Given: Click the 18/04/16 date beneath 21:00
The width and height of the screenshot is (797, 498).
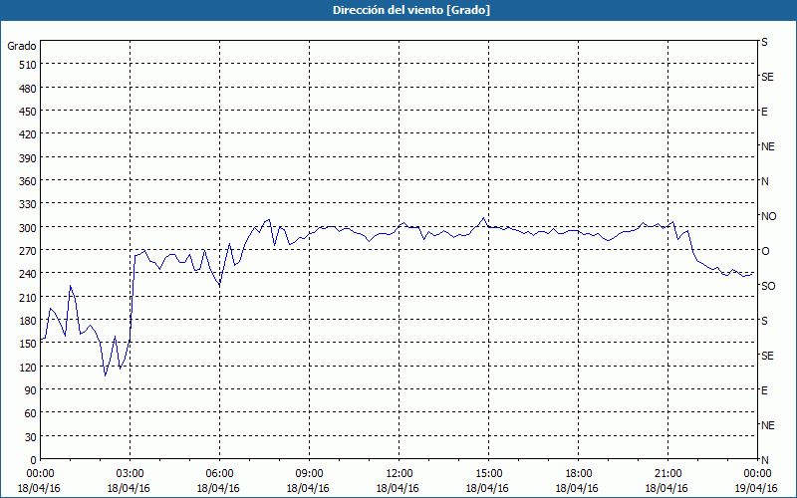Looking at the screenshot, I should pos(666,488).
